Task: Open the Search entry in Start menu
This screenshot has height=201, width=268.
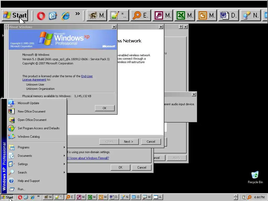Action: (x=37, y=172)
